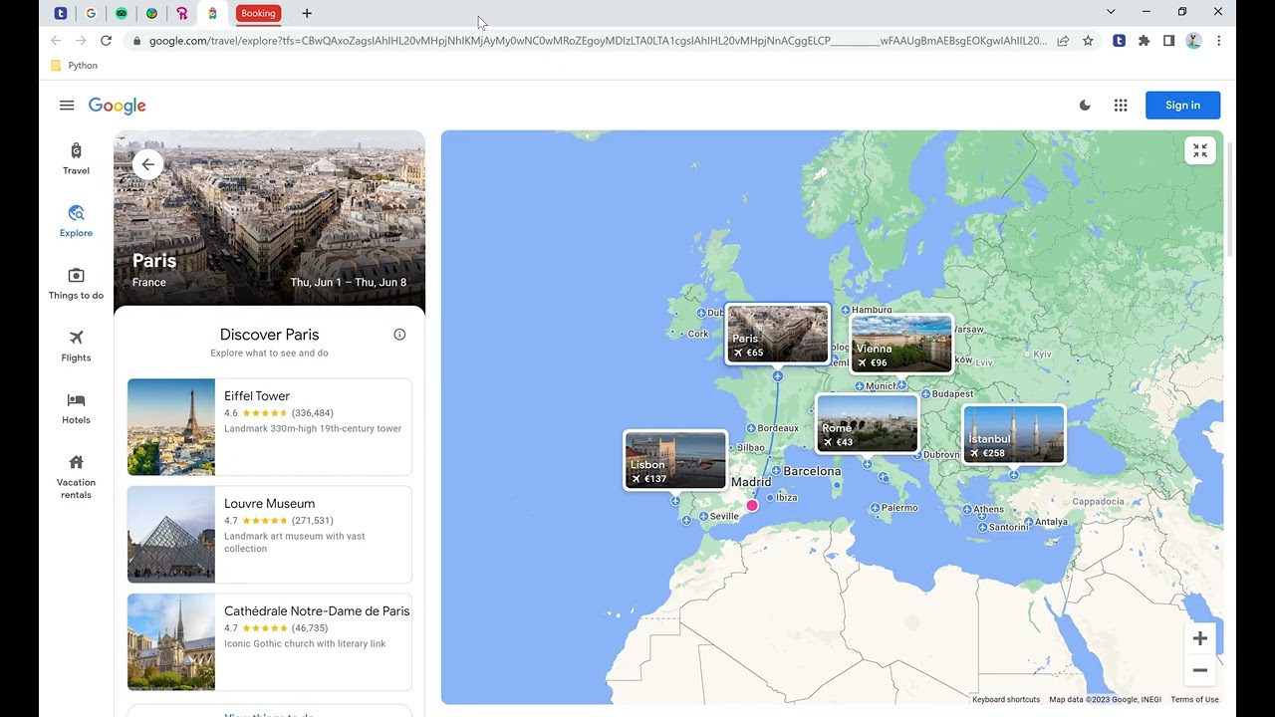The width and height of the screenshot is (1275, 717).
Task: Open Terms of Use link
Action: 1194,700
